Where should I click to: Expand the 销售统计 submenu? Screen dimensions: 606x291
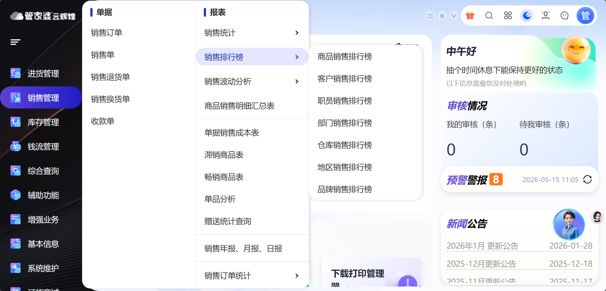click(252, 33)
